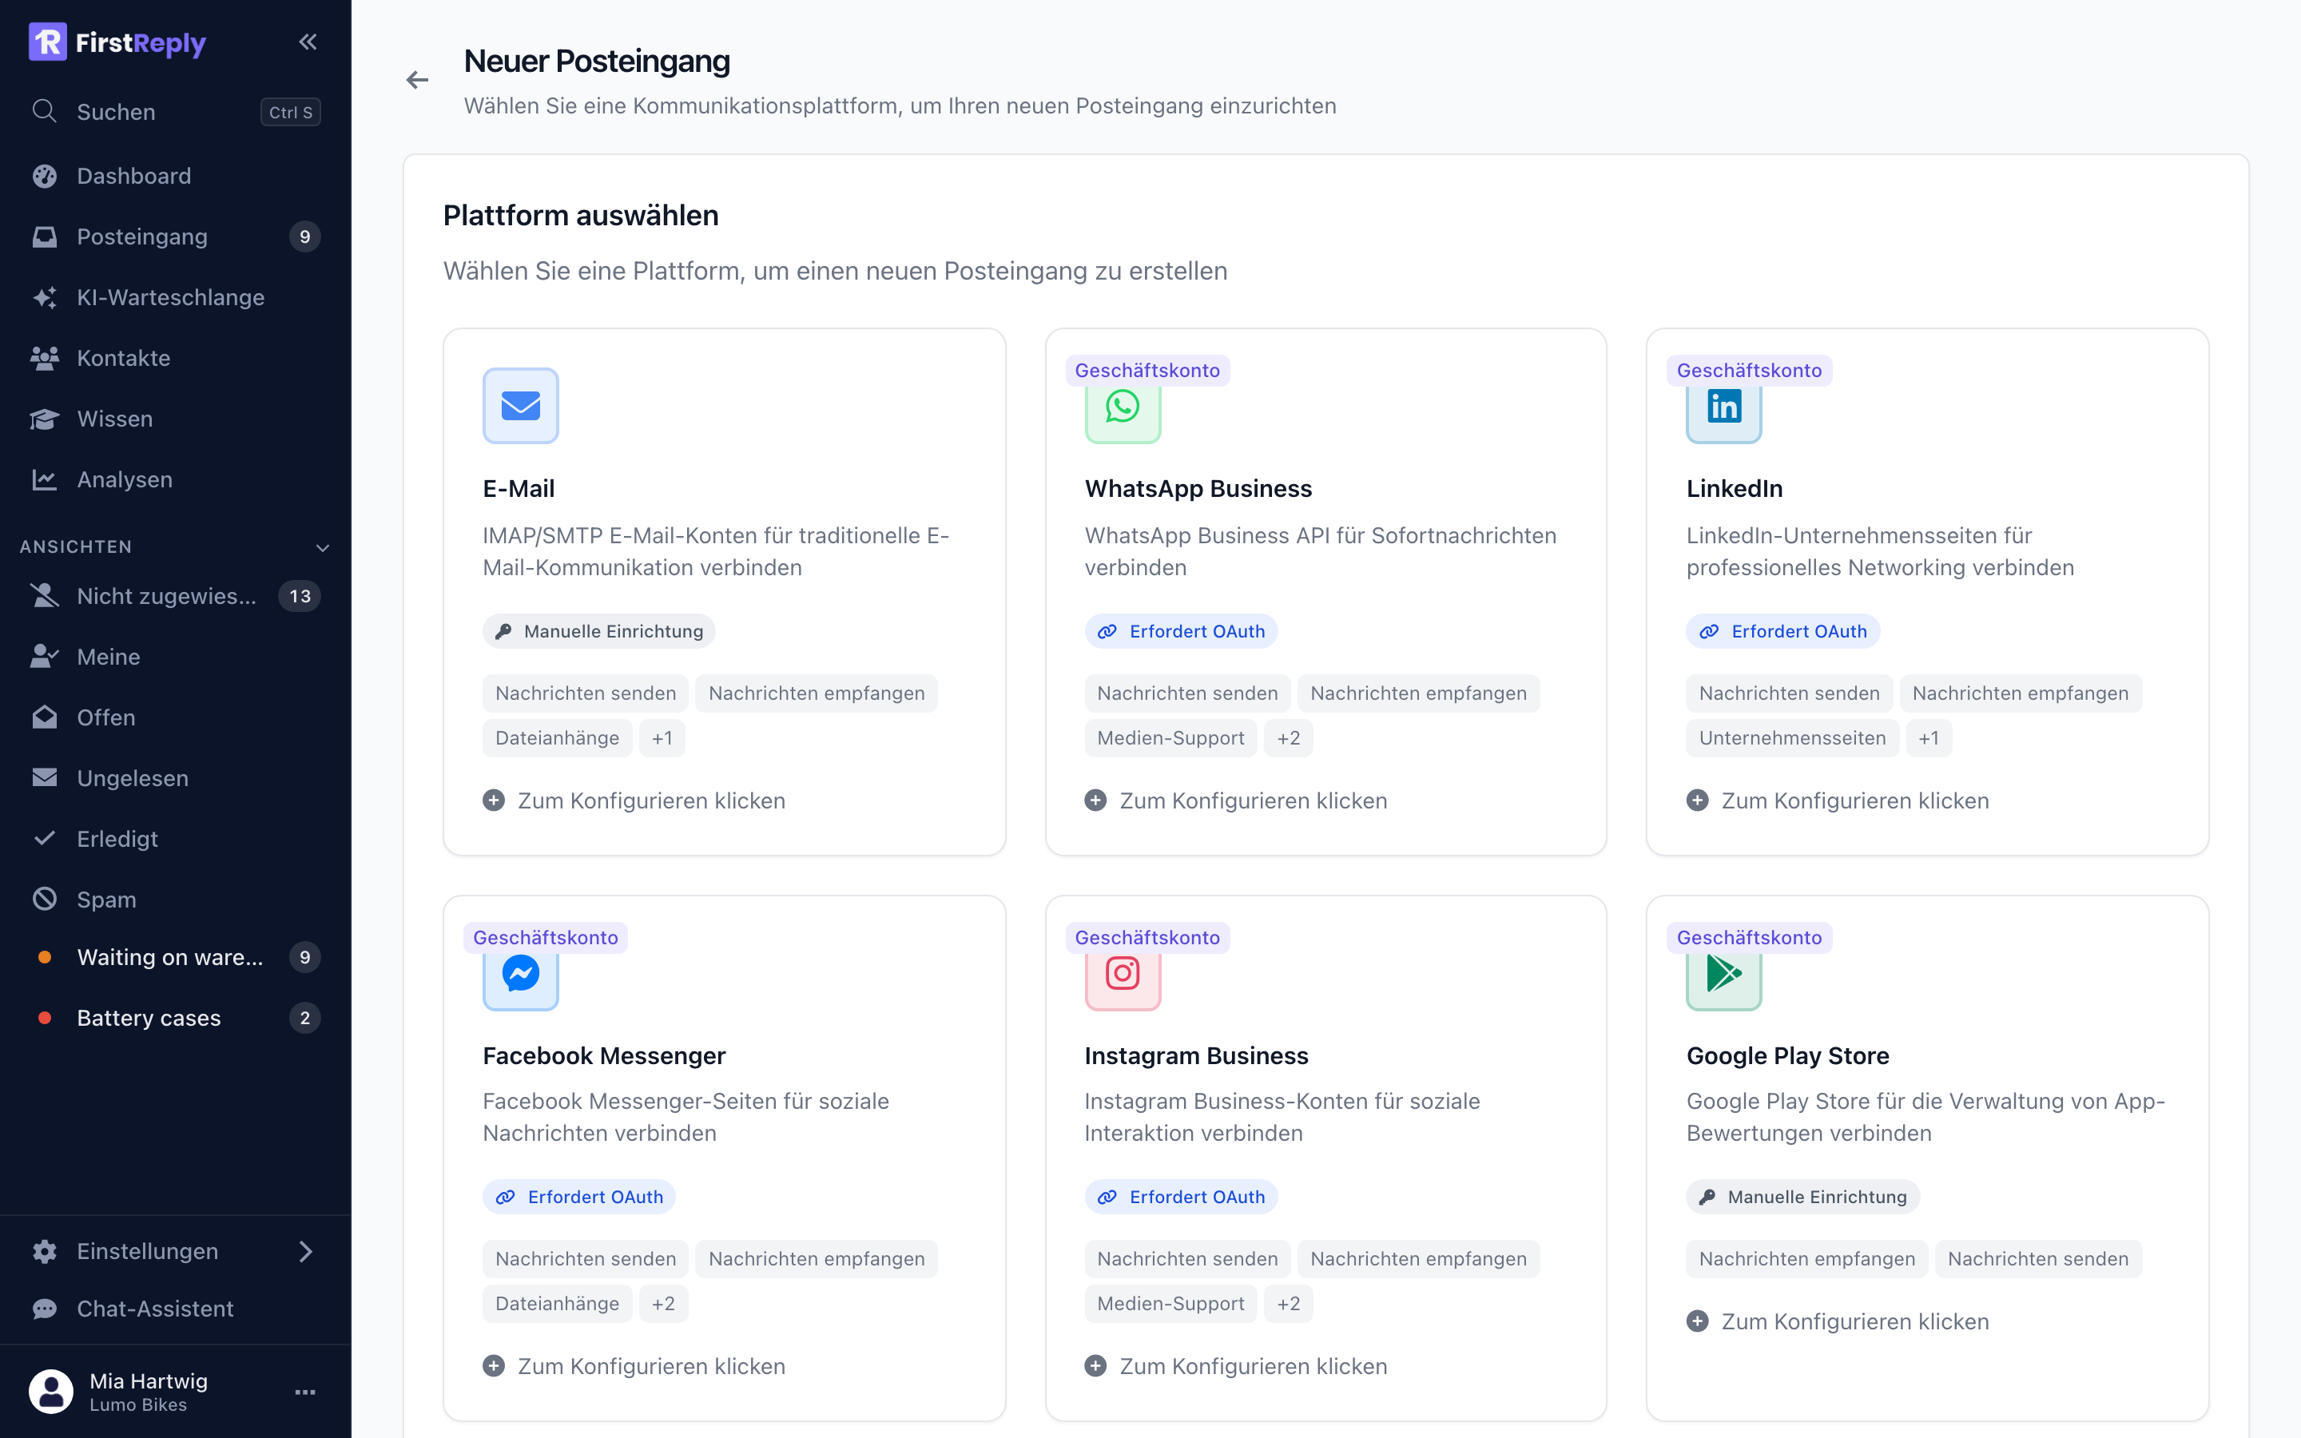This screenshot has width=2301, height=1438.
Task: Collapse the ANSICHTEN section chevron
Action: click(x=322, y=548)
